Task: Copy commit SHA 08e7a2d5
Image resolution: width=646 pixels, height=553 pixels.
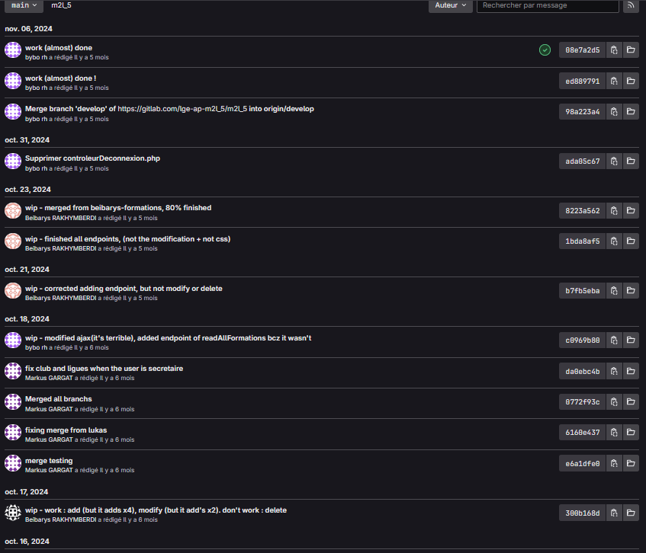Action: point(614,50)
